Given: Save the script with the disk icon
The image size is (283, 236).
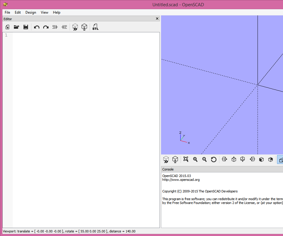Looking at the screenshot, I should tap(26, 27).
